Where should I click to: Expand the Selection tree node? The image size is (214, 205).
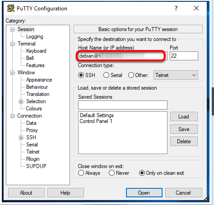click(21, 102)
